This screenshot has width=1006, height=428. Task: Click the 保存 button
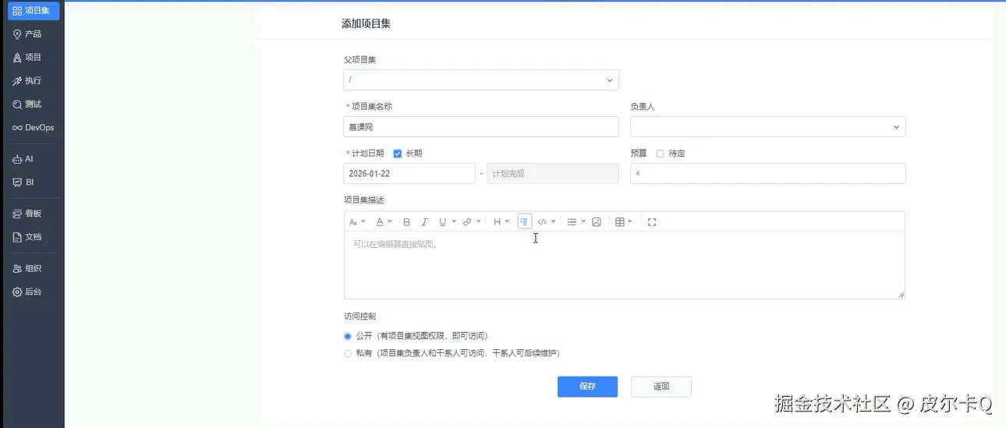tap(587, 387)
